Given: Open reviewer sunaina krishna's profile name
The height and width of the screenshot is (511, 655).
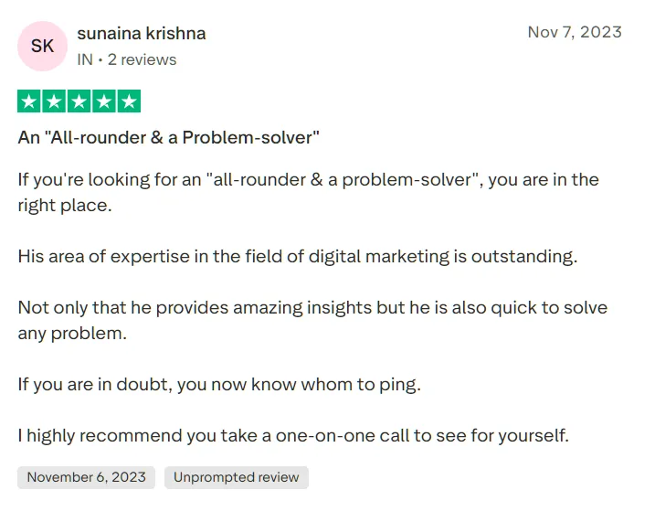Looking at the screenshot, I should 142,34.
